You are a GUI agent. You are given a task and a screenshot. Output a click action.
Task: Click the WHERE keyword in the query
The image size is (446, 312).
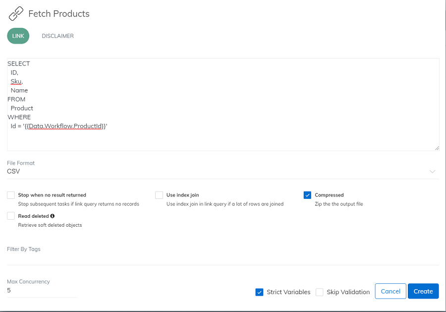[19, 117]
